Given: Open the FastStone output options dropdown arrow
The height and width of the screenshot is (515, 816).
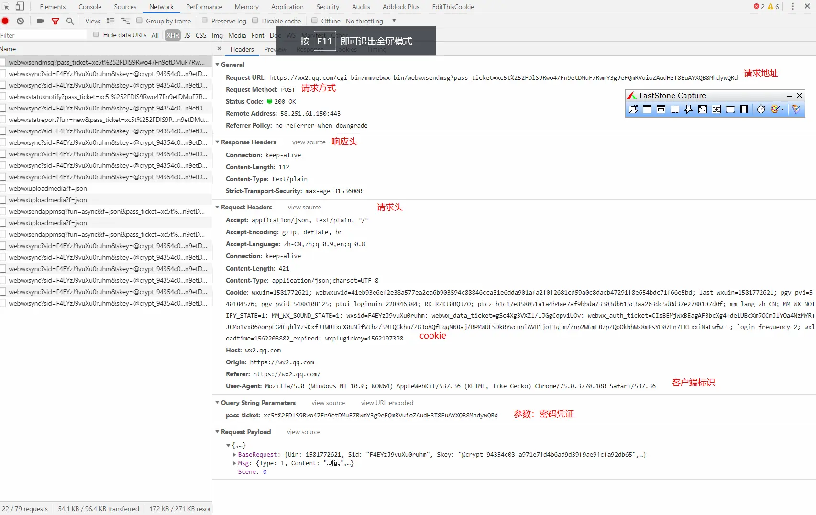Looking at the screenshot, I should coord(783,110).
